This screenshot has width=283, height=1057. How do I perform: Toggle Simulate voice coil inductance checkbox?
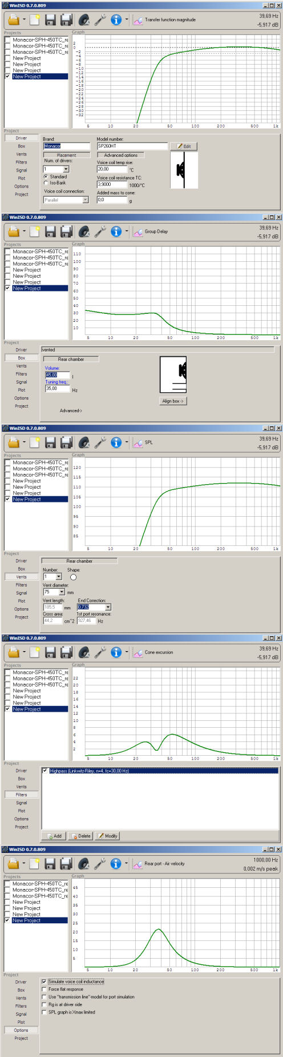pos(45,982)
